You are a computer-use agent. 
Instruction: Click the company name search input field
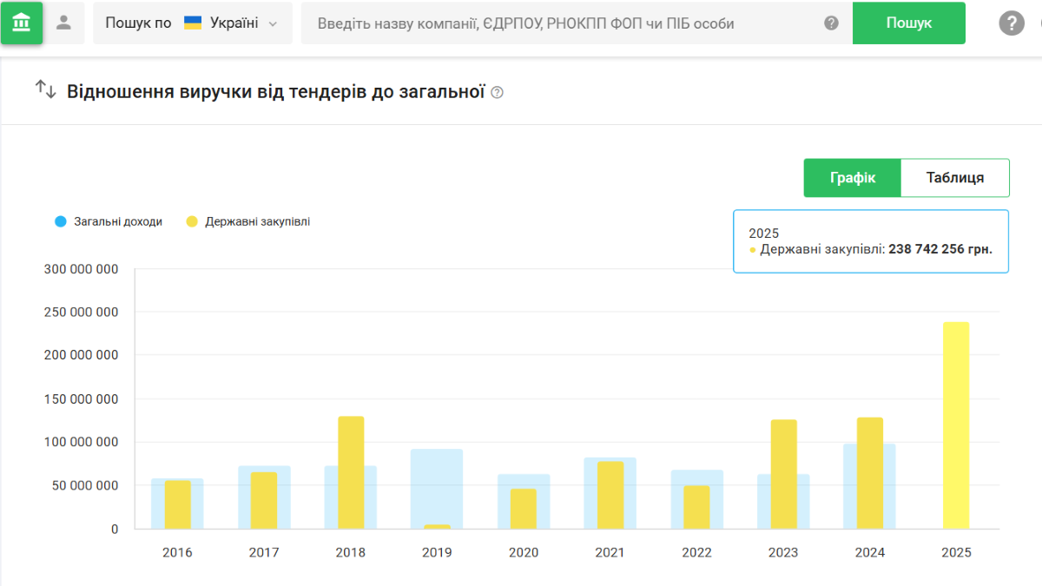pyautogui.click(x=564, y=23)
